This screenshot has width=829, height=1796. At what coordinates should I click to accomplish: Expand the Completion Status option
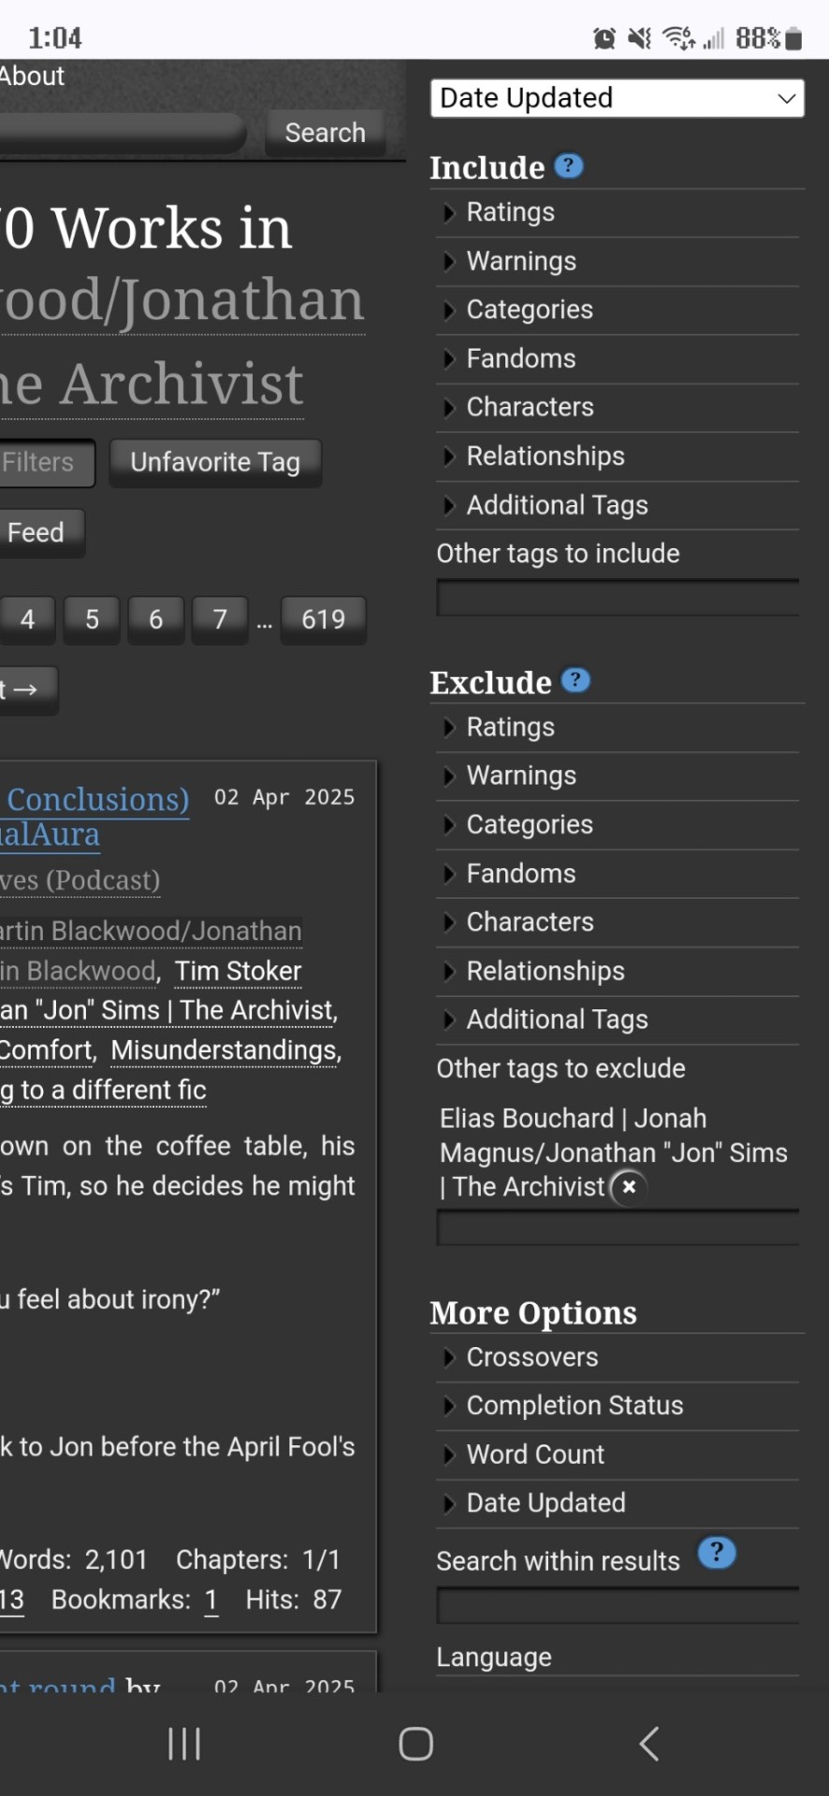pyautogui.click(x=618, y=1405)
